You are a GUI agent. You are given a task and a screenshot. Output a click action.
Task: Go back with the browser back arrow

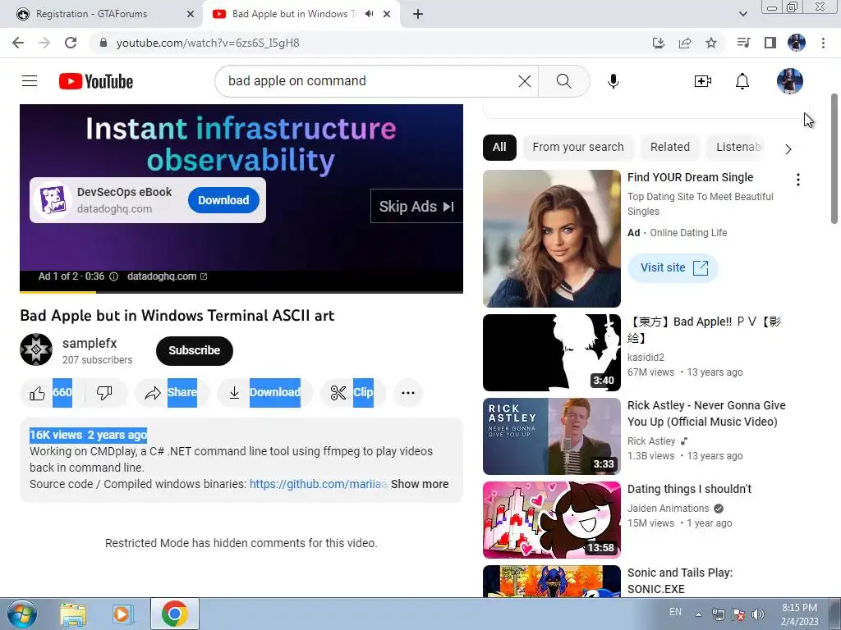click(18, 43)
